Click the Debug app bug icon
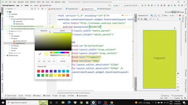The height and width of the screenshot is (105, 188). coord(152,6)
